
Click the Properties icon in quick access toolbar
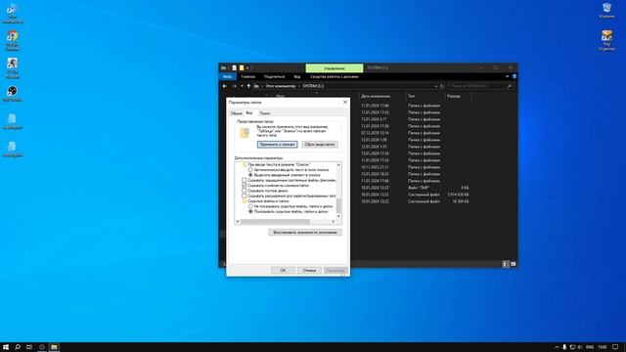pos(235,67)
